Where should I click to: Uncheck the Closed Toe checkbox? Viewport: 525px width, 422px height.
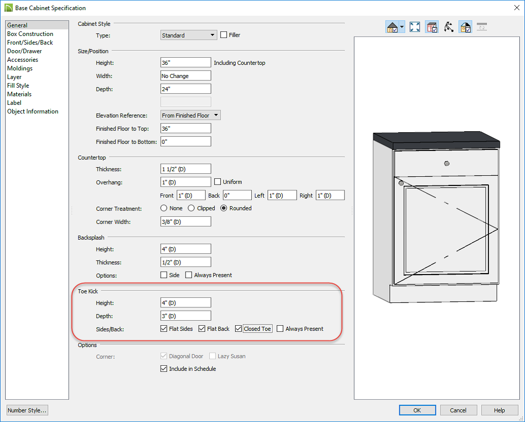coord(239,329)
